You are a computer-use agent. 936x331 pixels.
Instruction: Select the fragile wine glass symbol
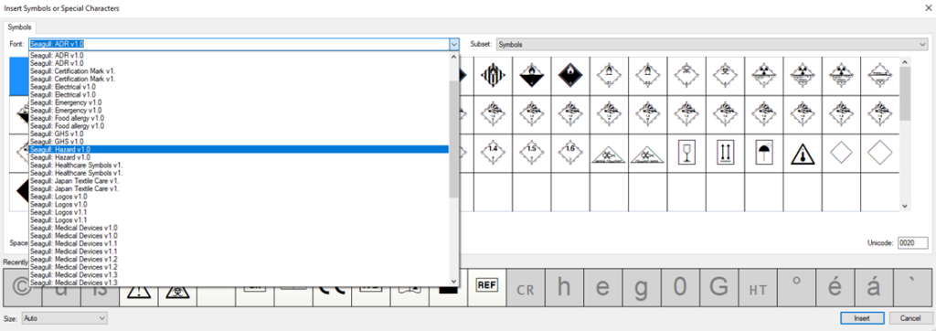point(686,154)
